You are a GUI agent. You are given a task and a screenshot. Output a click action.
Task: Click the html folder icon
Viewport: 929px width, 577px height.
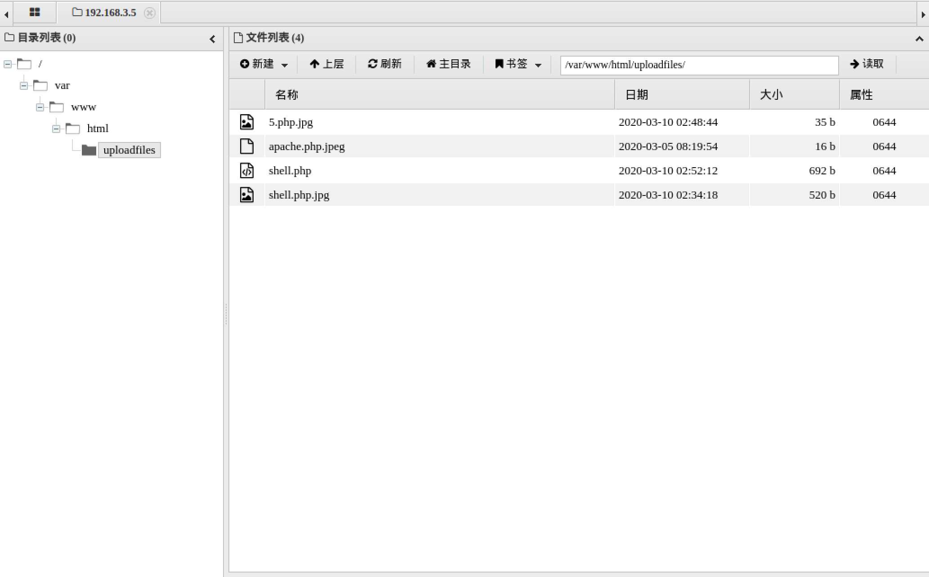pyautogui.click(x=73, y=129)
